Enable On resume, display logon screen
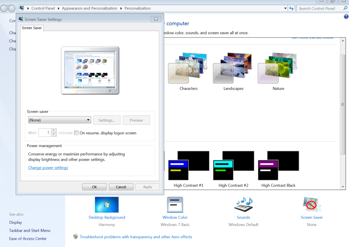Viewport: 349px width, 247px height. click(x=76, y=133)
